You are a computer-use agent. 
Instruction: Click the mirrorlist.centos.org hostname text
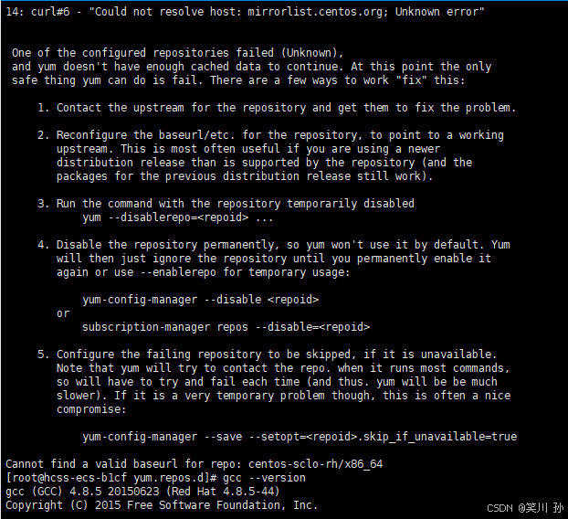pos(314,12)
